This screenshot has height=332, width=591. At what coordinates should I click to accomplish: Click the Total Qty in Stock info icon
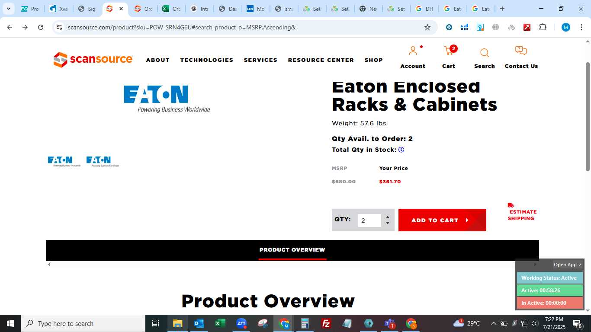[x=401, y=150]
